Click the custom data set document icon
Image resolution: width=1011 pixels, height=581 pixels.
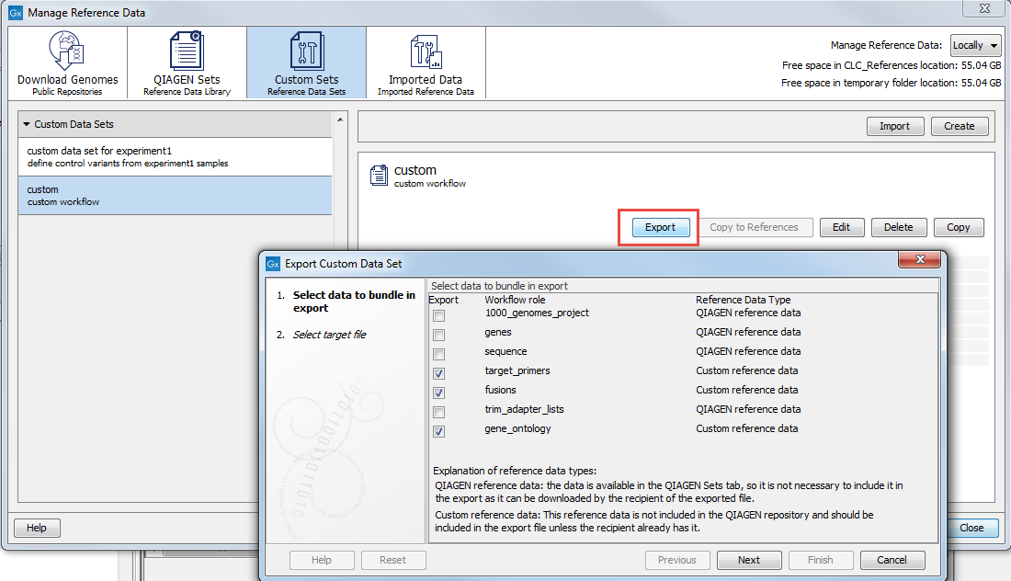pos(379,175)
